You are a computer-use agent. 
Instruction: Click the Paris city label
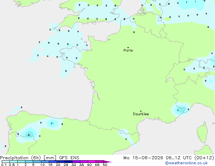coord(128,50)
